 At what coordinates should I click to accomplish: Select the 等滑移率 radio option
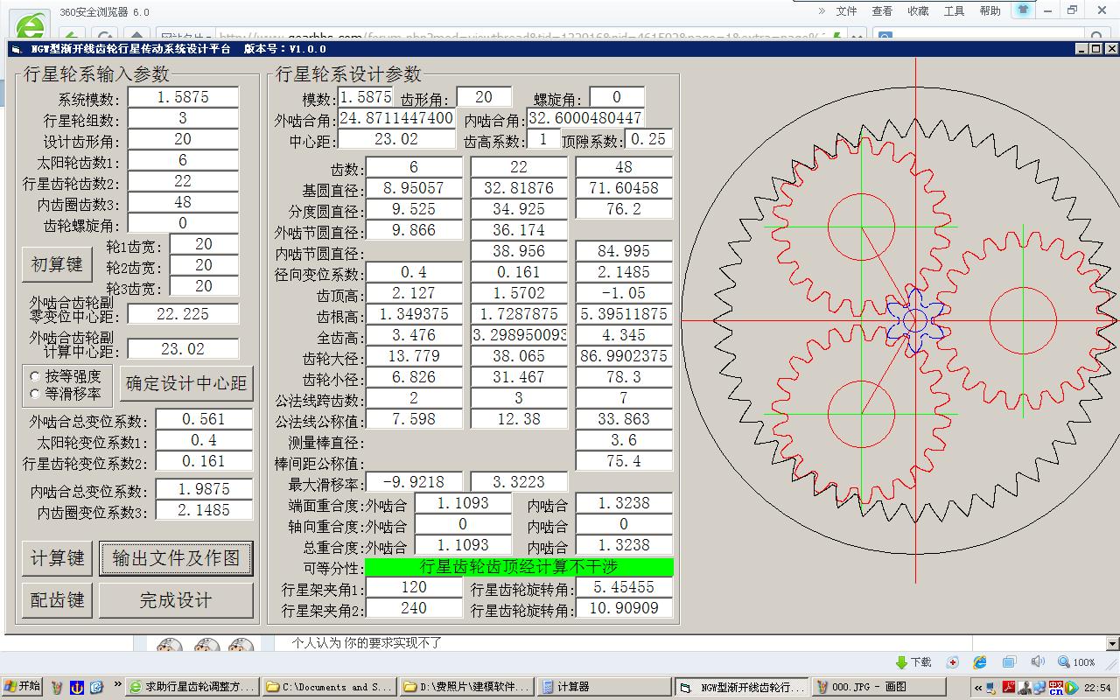[x=66, y=393]
